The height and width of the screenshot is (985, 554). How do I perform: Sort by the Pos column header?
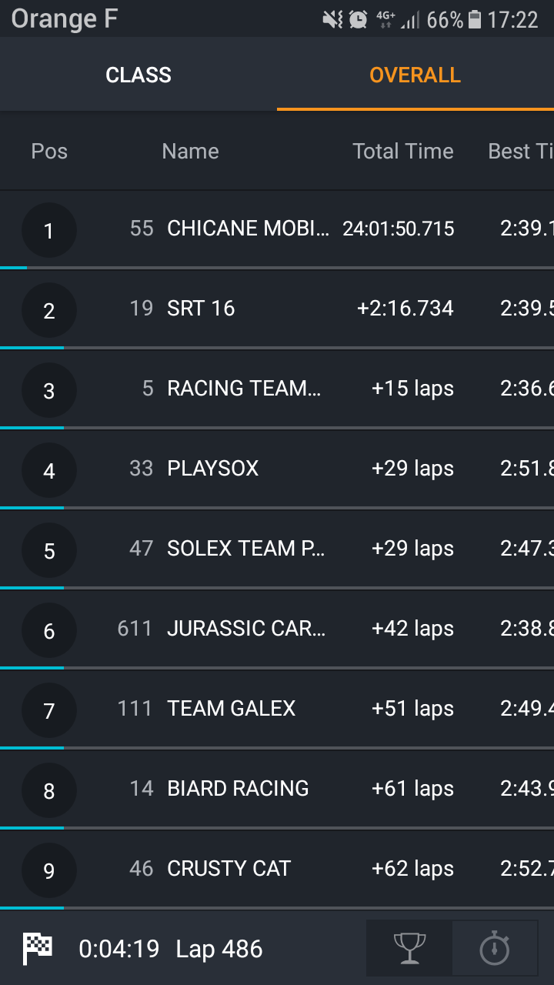tap(49, 151)
